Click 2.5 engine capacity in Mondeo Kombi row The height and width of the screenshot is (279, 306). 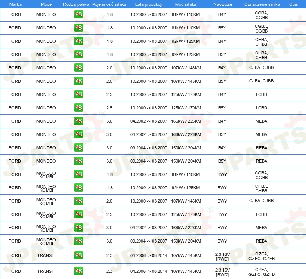click(109, 214)
